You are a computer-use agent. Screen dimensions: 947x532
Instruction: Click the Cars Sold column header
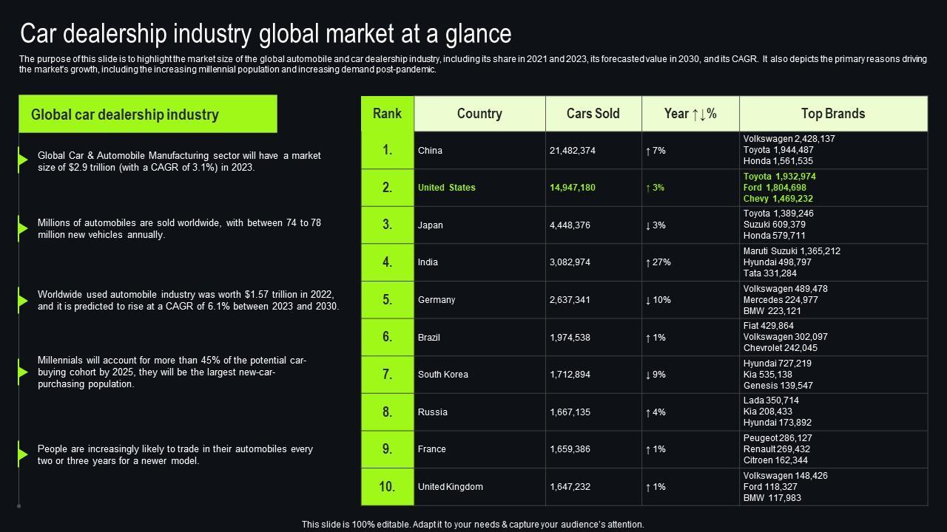click(x=593, y=114)
